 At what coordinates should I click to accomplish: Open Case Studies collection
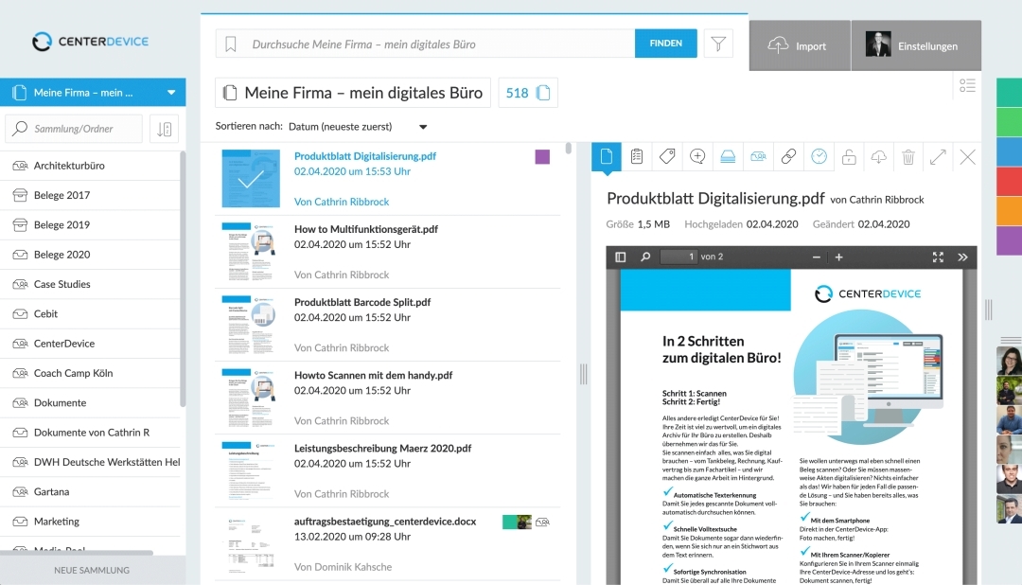pyautogui.click(x=90, y=284)
